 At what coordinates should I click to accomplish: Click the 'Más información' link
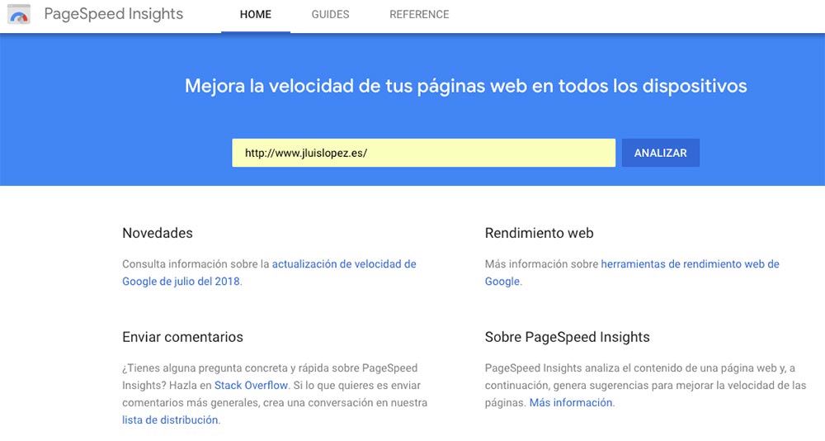point(571,402)
